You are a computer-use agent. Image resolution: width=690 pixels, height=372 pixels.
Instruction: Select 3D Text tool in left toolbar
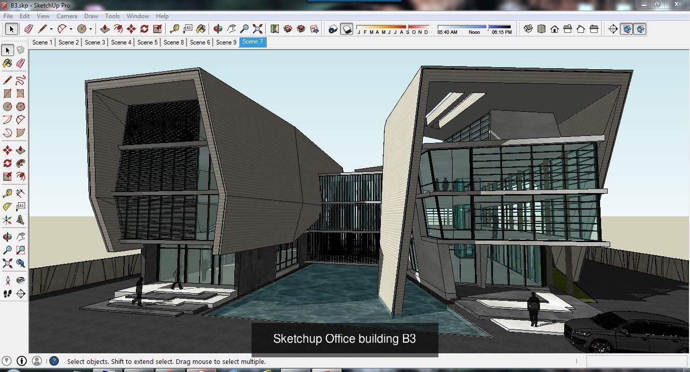(20, 219)
